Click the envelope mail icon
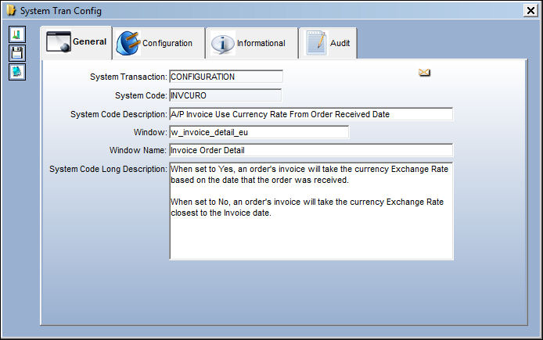Viewport: 543px width, 340px height. (424, 72)
